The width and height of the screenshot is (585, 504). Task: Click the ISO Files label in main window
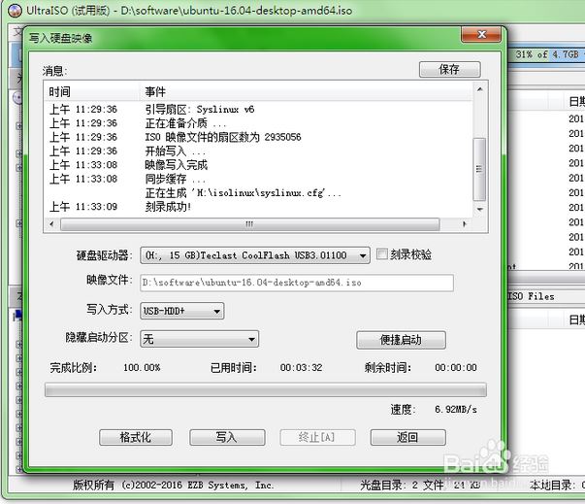click(532, 296)
